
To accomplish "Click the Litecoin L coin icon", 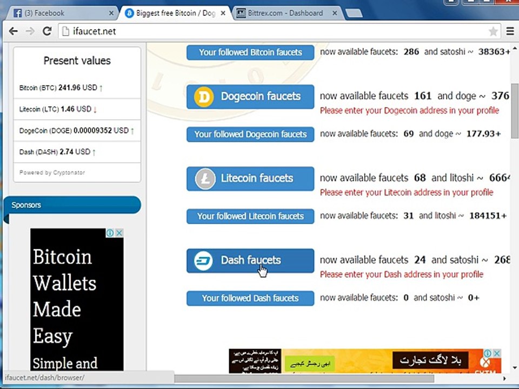I will 205,179.
